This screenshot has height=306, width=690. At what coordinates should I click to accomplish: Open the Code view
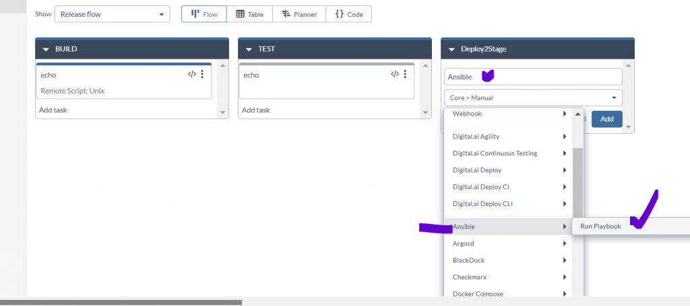348,14
